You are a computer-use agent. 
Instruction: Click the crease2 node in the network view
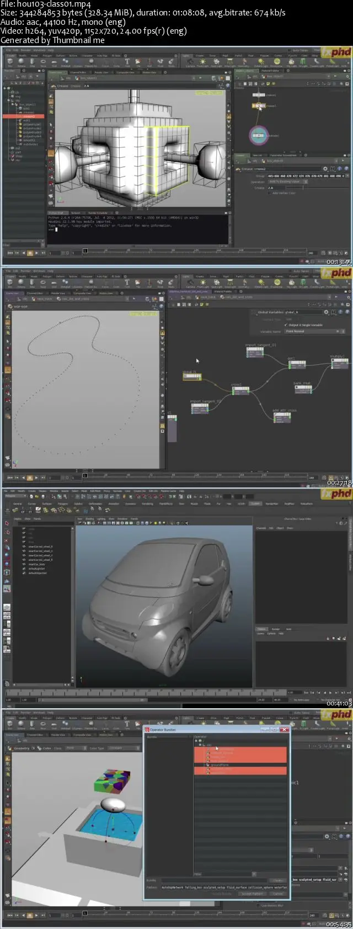(x=259, y=105)
